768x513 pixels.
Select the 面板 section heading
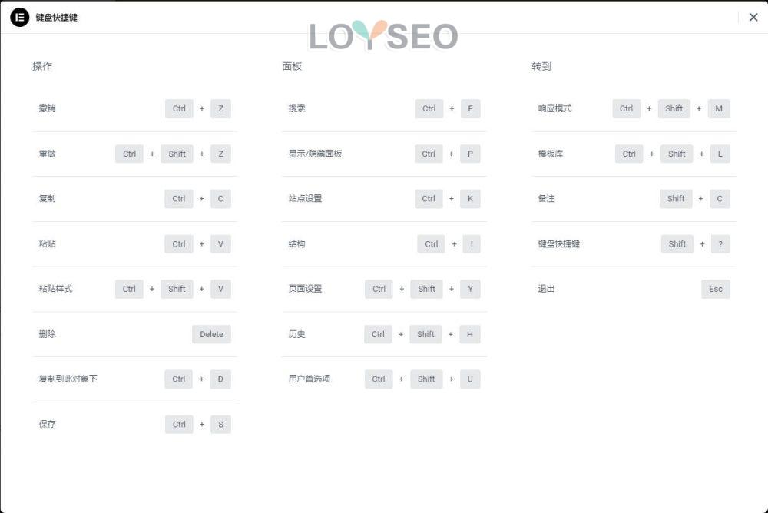[x=292, y=66]
